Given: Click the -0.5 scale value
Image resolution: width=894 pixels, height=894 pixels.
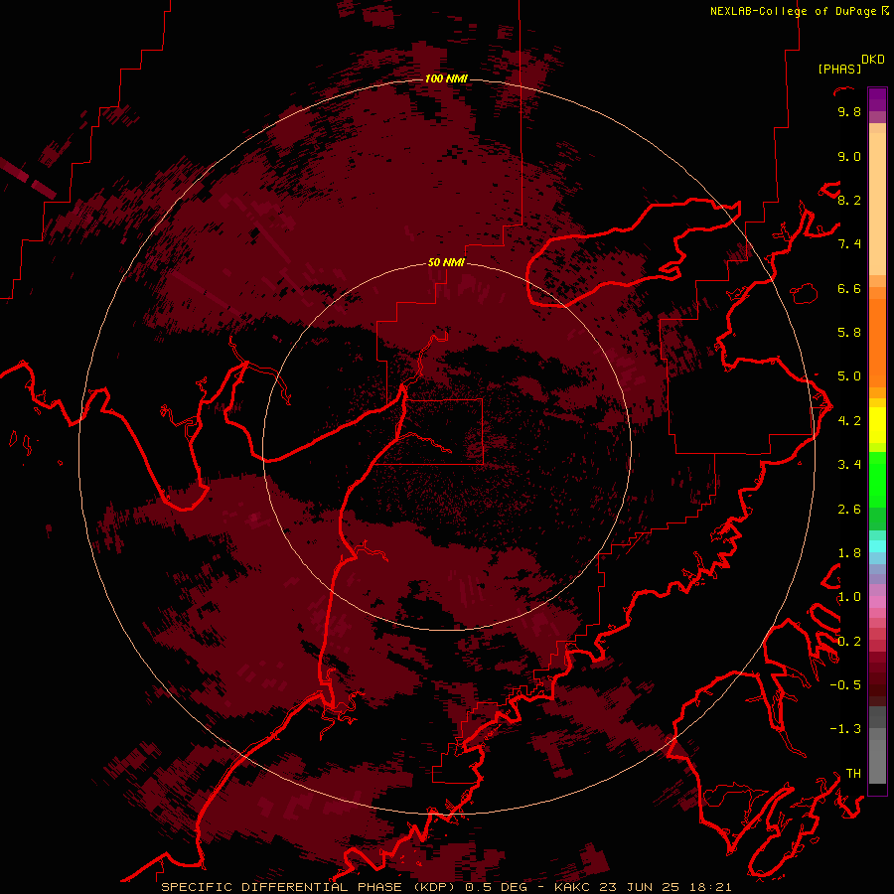Looking at the screenshot, I should click(x=845, y=685).
